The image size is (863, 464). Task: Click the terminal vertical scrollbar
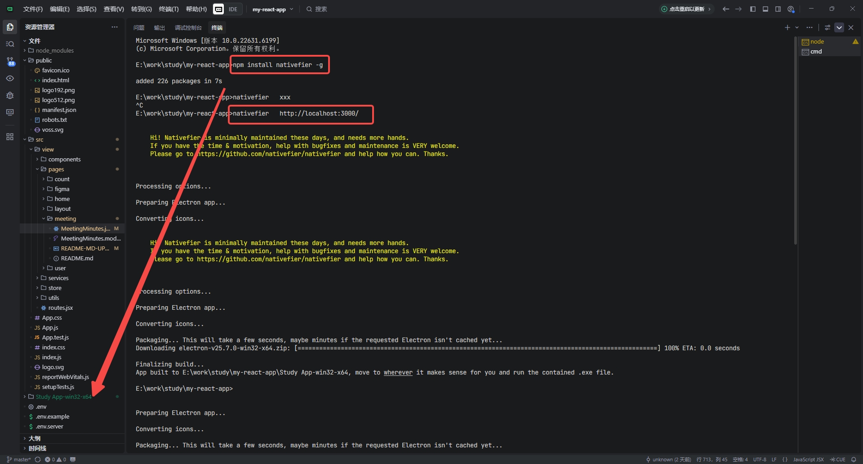pos(795,140)
